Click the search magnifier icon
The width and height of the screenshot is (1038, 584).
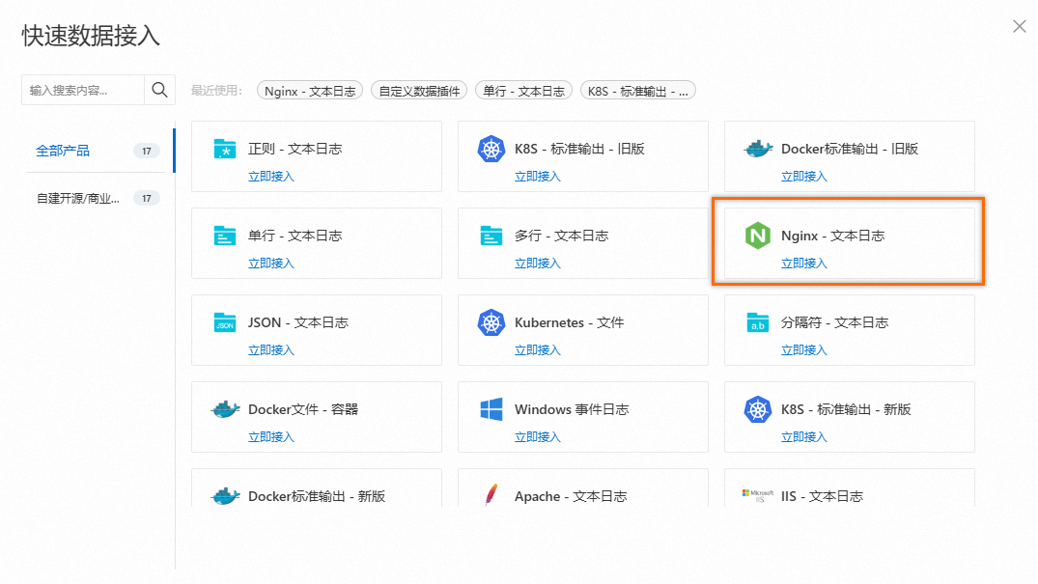pyautogui.click(x=159, y=90)
